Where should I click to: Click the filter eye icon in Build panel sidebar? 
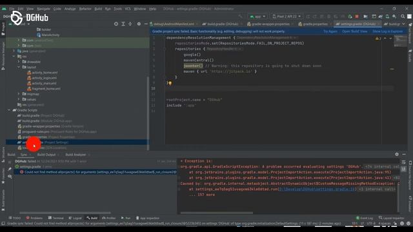point(10,177)
